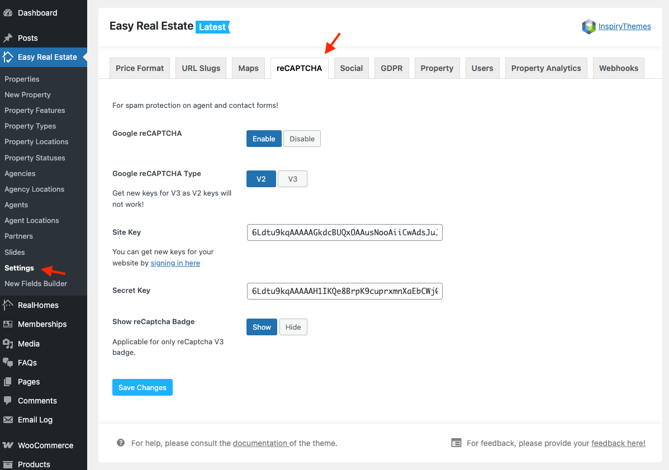Follow the 'signing in here' link
The image size is (669, 470).
coord(175,263)
